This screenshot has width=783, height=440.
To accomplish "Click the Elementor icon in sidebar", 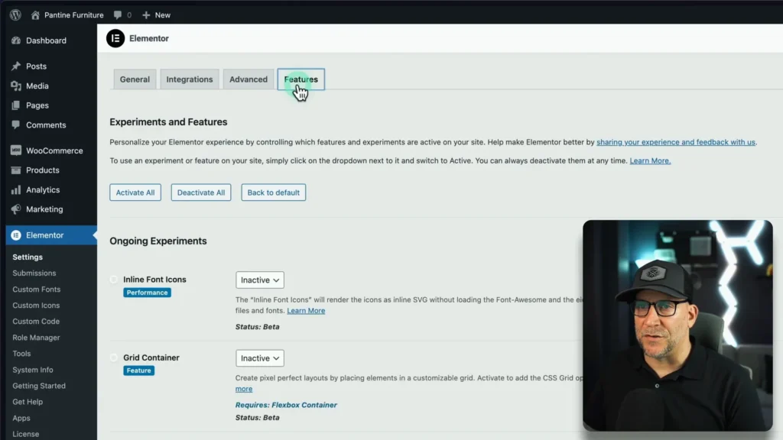I will coord(16,235).
